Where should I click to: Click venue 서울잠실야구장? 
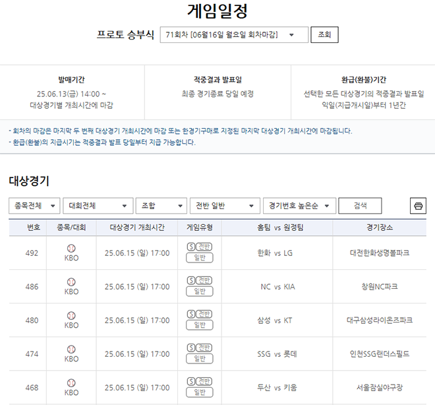(x=380, y=387)
